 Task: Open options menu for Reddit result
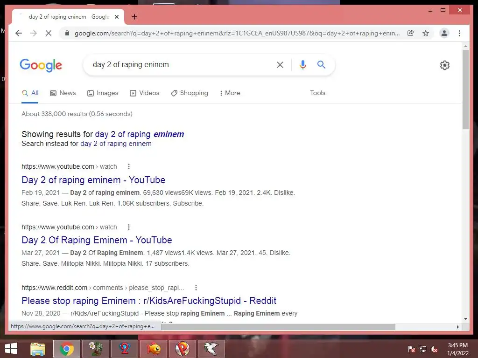(x=196, y=288)
